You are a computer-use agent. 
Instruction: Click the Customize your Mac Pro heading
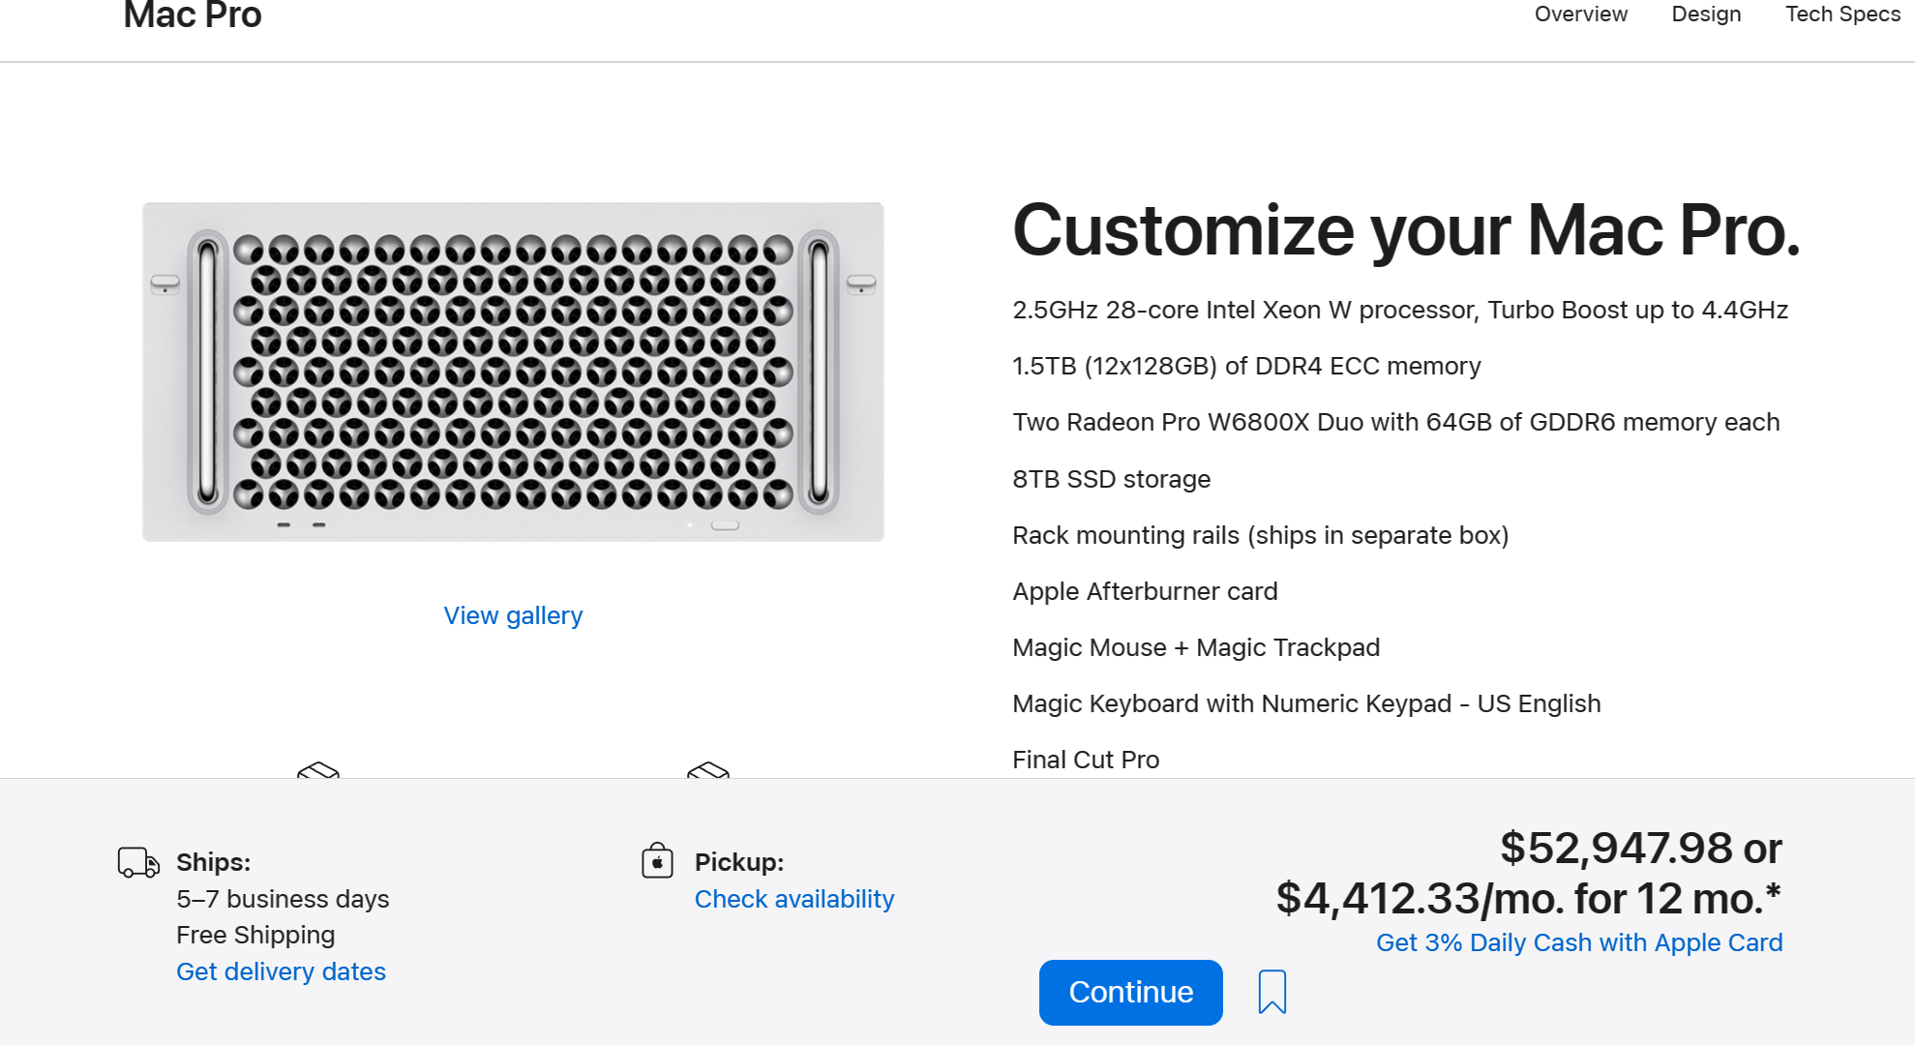tap(1406, 230)
